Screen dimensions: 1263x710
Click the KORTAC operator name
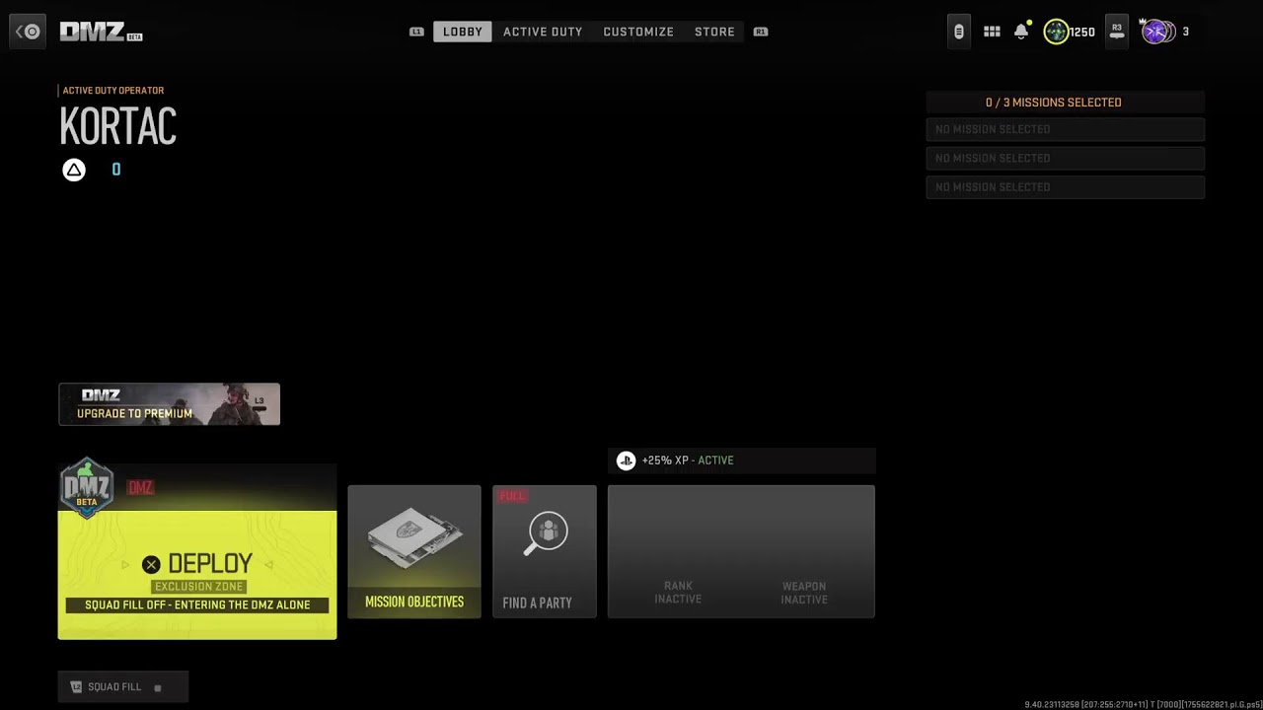tap(117, 127)
